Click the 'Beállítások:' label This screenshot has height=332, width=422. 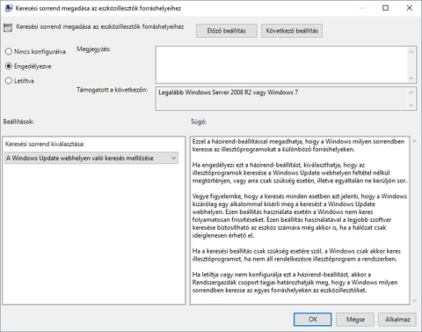(18, 122)
